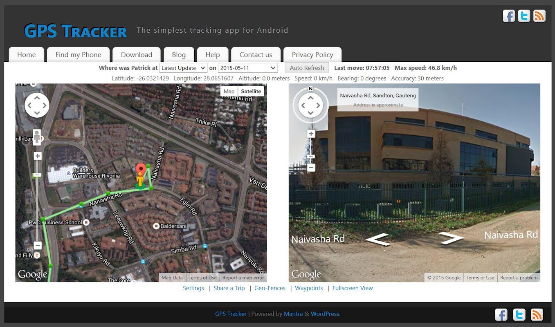Go to the Home tab
Viewport: 555px width, 327px height.
(27, 55)
